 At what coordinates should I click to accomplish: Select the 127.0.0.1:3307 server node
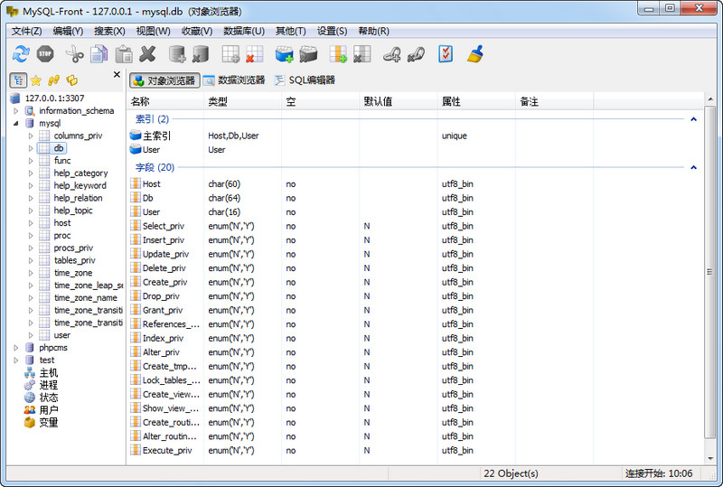tap(54, 98)
